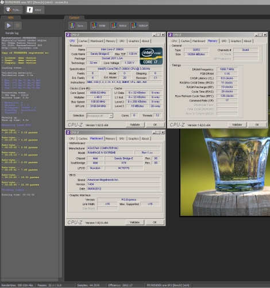Screen dimensions: 270x288
Task: Click the PCI-Express version field
Action: click(129, 200)
